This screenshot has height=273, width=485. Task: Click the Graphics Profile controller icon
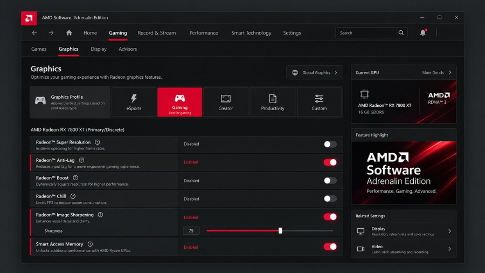[40, 100]
